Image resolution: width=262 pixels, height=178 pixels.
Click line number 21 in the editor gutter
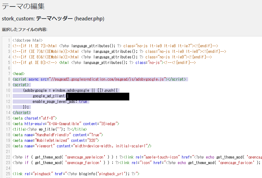click(8, 151)
